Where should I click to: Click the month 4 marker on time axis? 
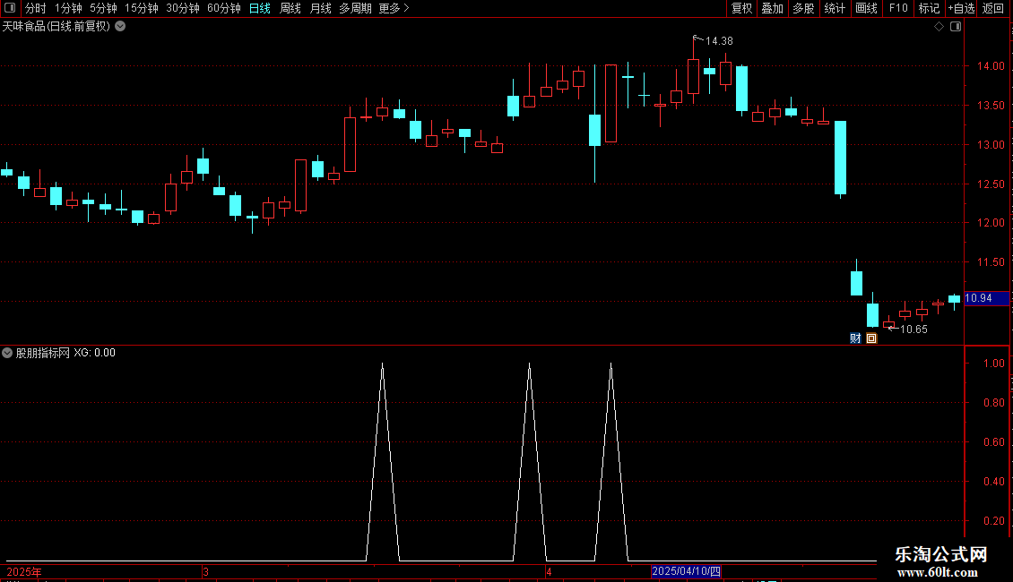pyautogui.click(x=549, y=572)
